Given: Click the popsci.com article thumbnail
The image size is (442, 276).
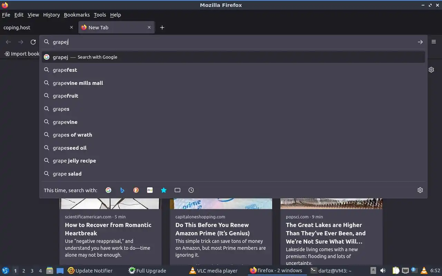Looking at the screenshot, I should [x=331, y=204].
